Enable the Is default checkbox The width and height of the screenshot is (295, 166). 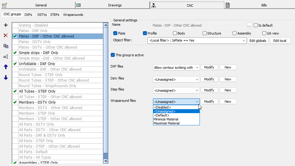[x=256, y=25]
